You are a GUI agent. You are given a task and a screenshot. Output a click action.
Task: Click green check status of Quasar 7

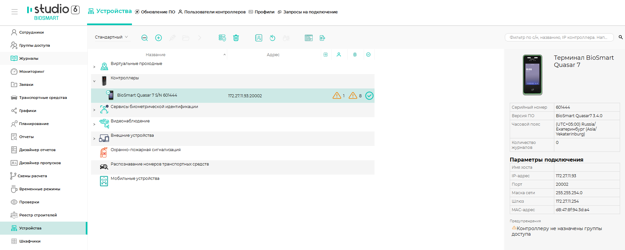point(369,96)
